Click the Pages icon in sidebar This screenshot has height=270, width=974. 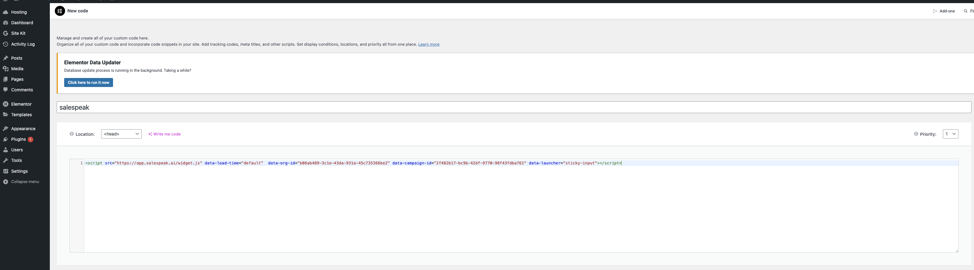click(6, 79)
